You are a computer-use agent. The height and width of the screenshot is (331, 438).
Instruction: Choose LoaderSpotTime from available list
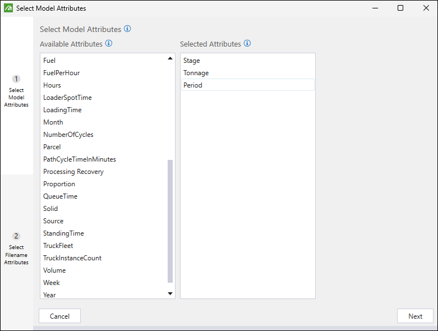[67, 98]
